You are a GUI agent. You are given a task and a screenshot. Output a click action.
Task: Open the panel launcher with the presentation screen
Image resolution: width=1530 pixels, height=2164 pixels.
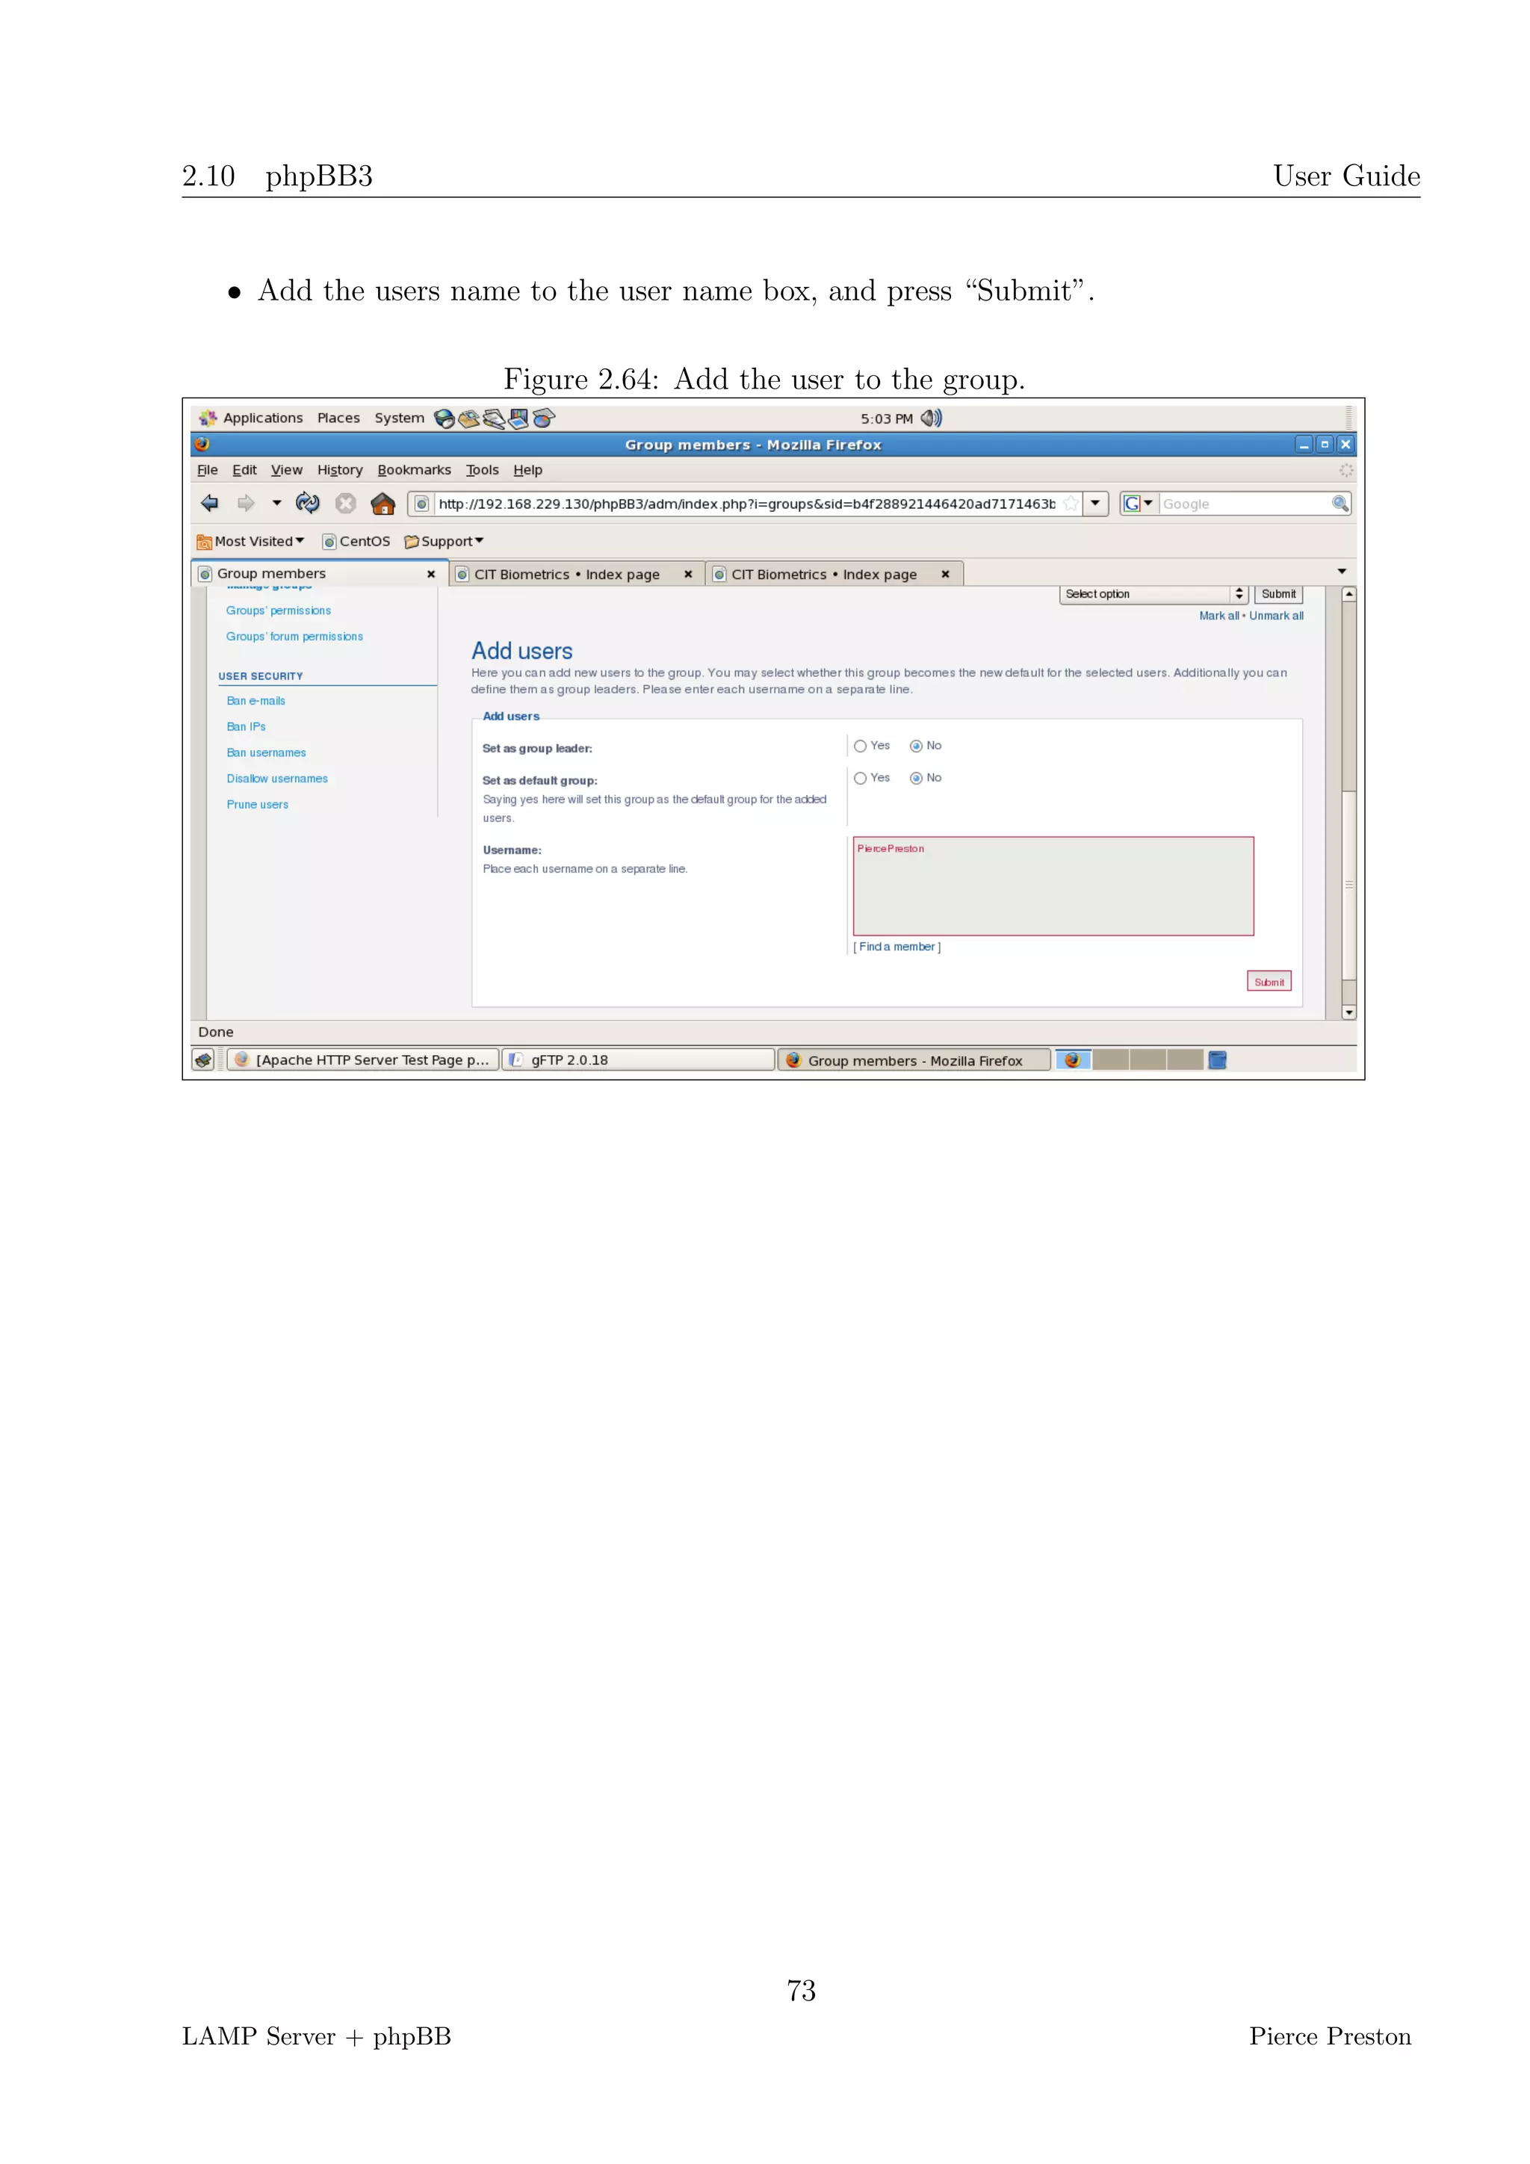click(x=518, y=418)
